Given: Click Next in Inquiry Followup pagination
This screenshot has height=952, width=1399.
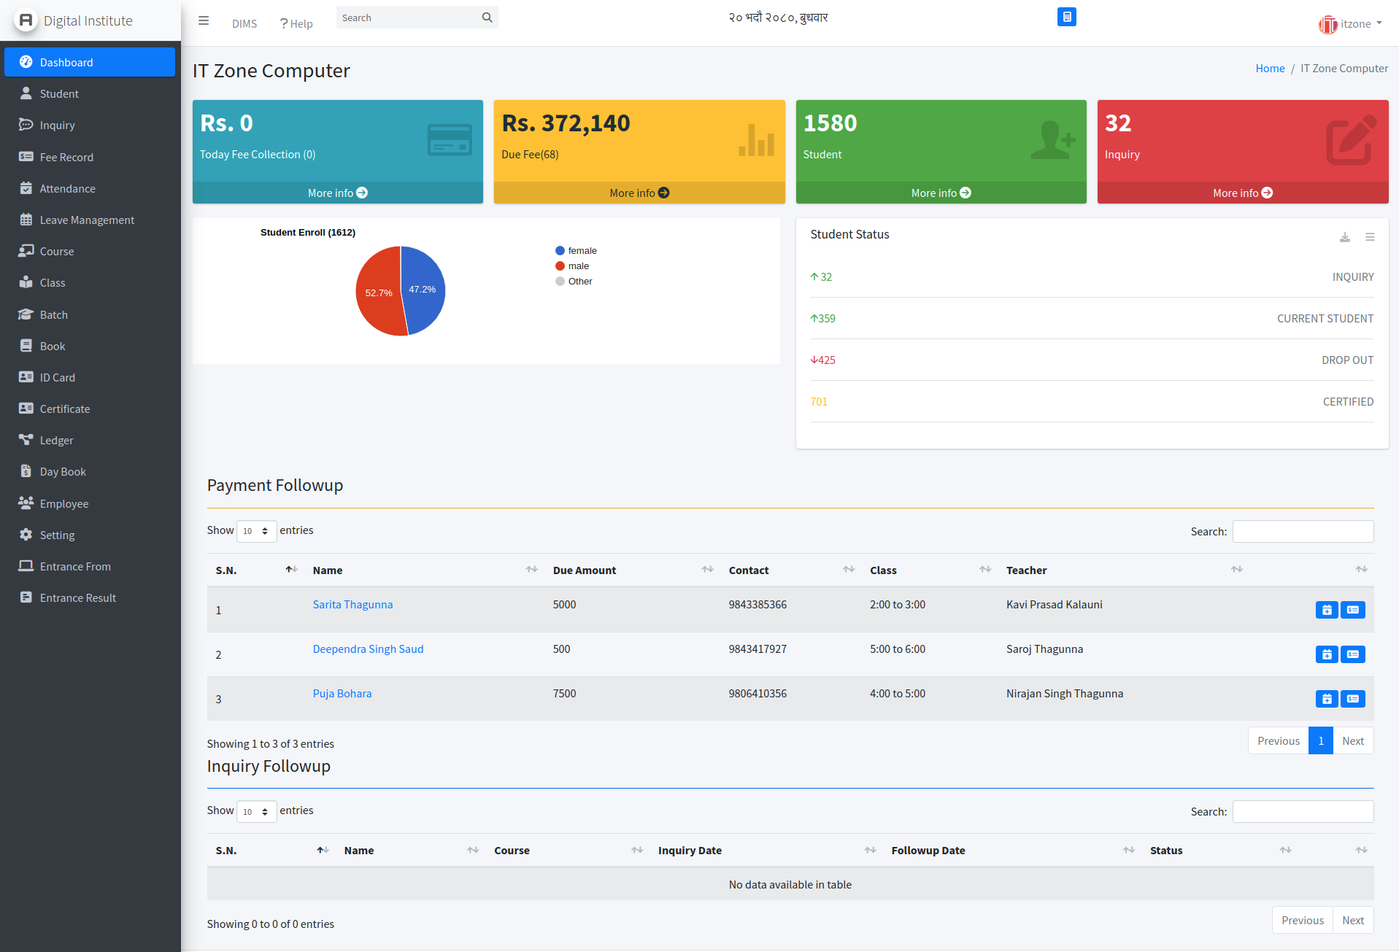Looking at the screenshot, I should [x=1353, y=920].
